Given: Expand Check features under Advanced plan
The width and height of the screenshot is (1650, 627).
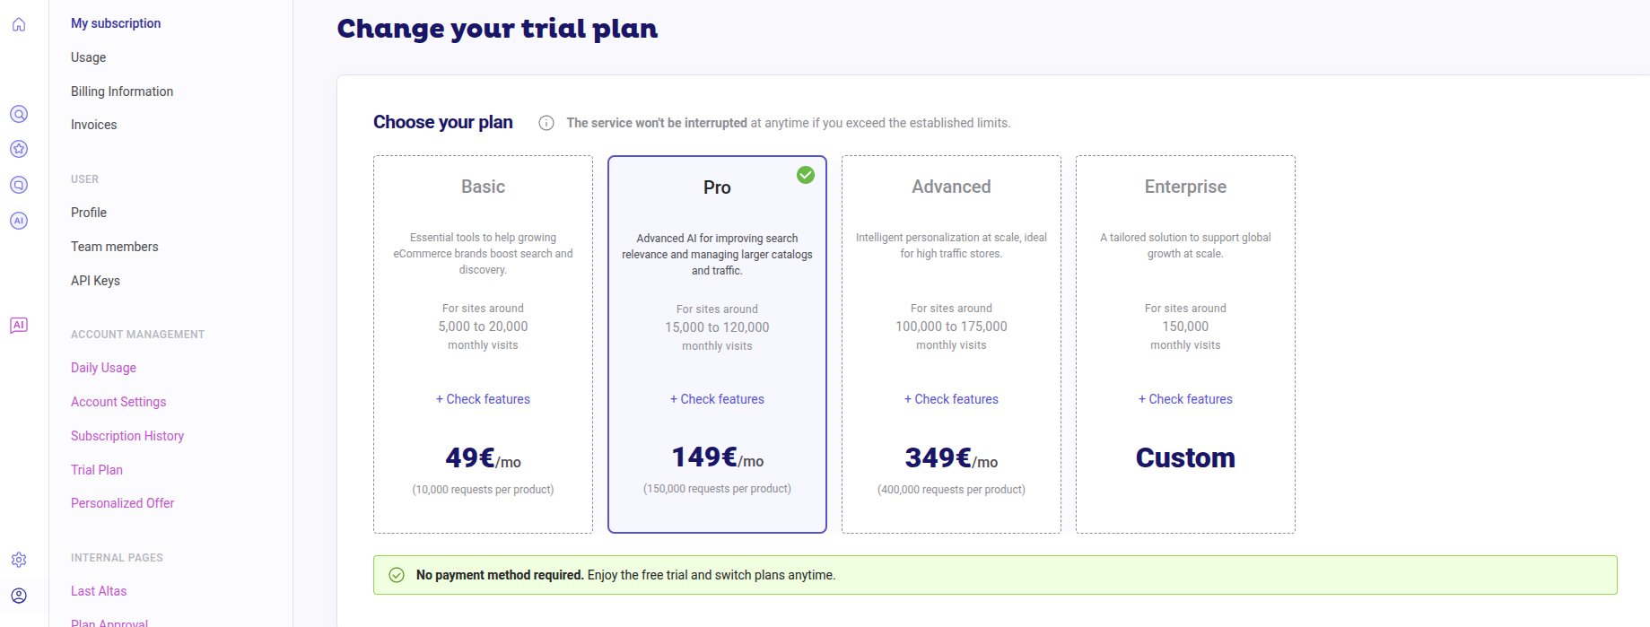Looking at the screenshot, I should (951, 399).
